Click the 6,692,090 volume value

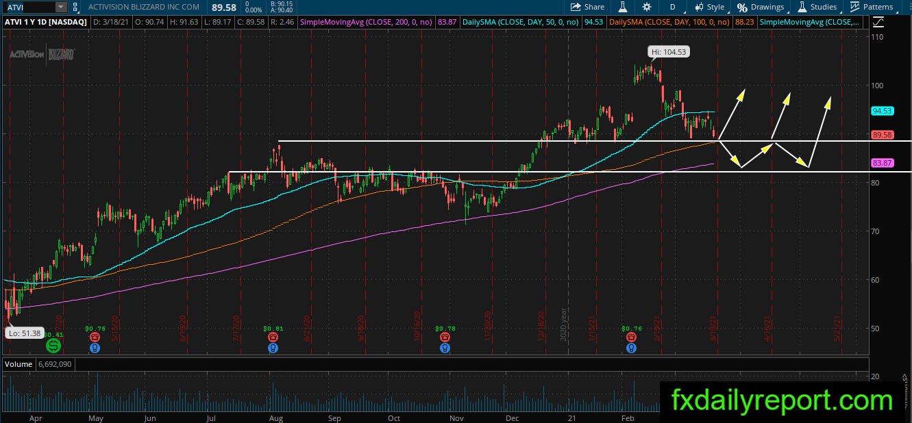pyautogui.click(x=56, y=364)
